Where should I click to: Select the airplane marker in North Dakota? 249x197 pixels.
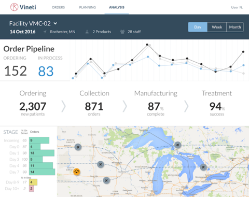78,147
